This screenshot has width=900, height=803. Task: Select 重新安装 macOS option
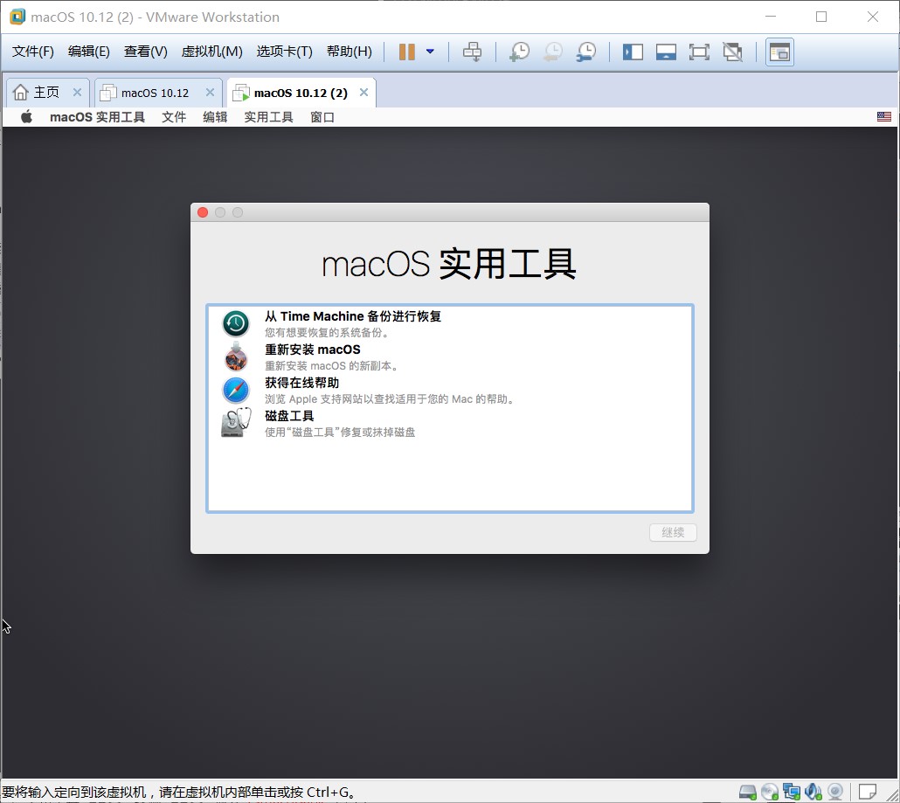450,357
